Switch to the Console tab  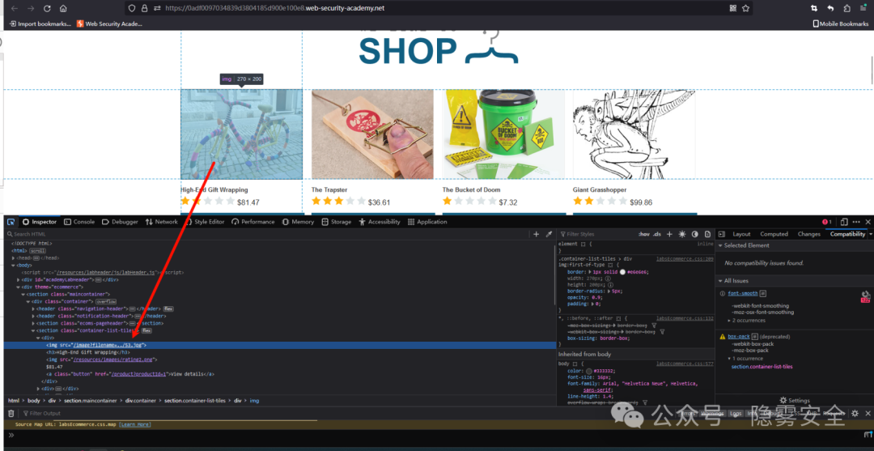point(79,222)
